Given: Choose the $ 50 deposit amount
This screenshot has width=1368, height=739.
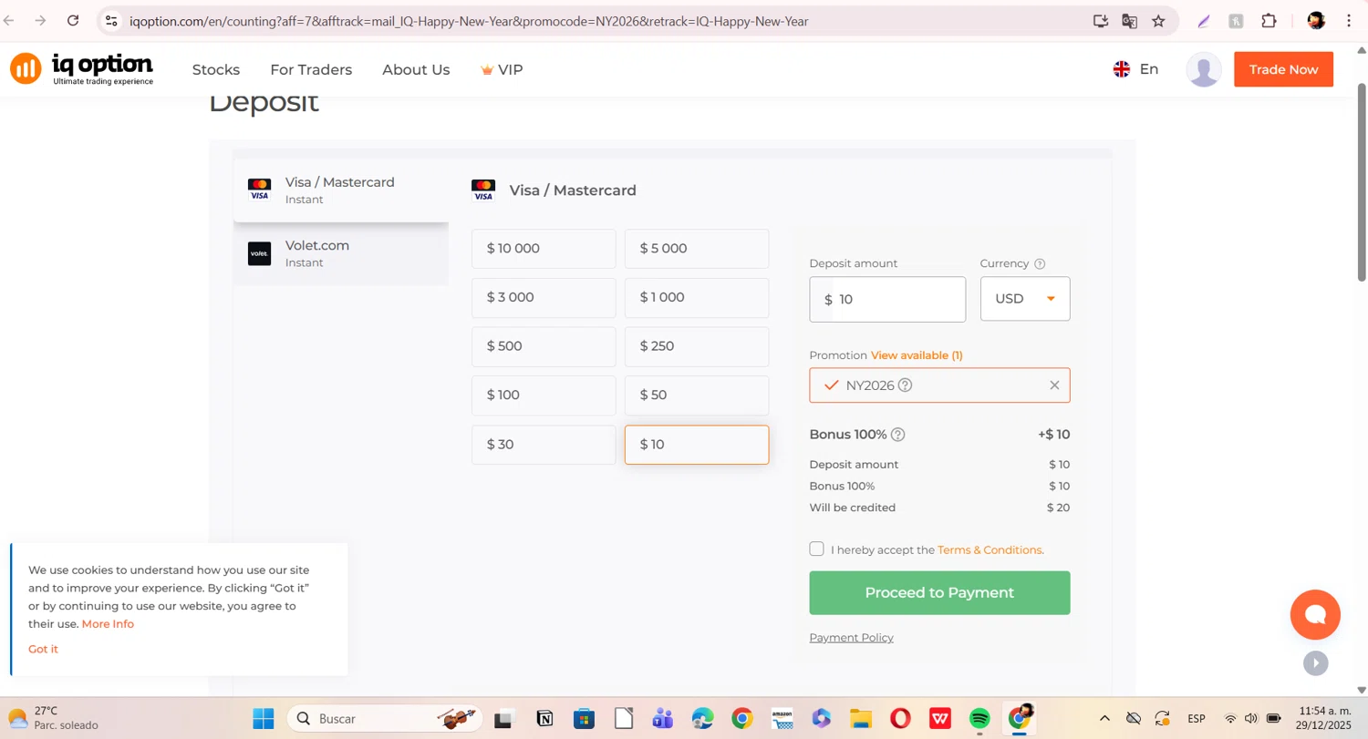Looking at the screenshot, I should [697, 395].
